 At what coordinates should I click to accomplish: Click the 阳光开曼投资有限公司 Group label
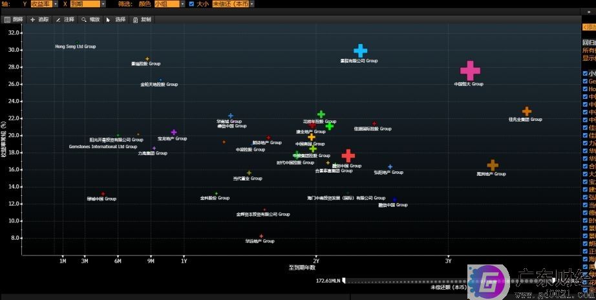116,140
